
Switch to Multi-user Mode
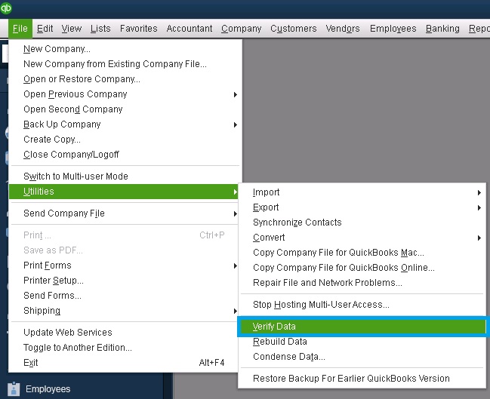click(x=125, y=176)
